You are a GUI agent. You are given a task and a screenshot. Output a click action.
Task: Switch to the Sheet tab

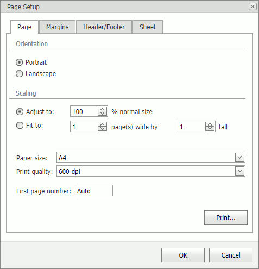(148, 27)
